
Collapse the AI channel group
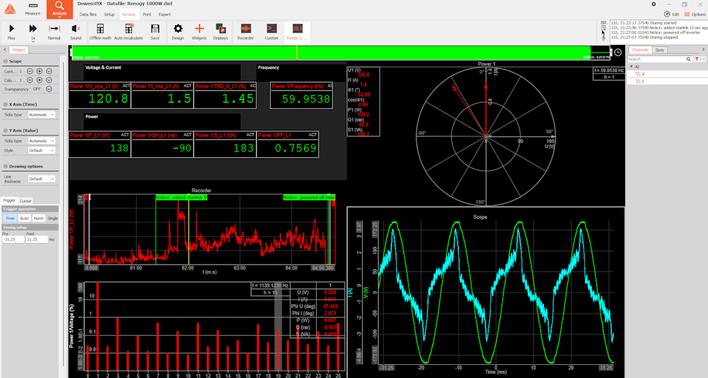tap(631, 67)
